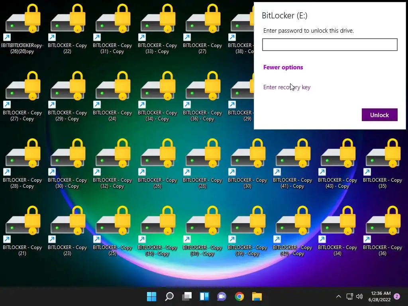This screenshot has height=306, width=408.
Task: Open the notification badge showing 2
Action: pos(397,296)
